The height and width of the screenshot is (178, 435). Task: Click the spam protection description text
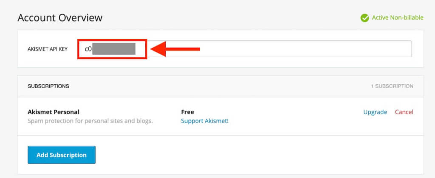point(90,121)
